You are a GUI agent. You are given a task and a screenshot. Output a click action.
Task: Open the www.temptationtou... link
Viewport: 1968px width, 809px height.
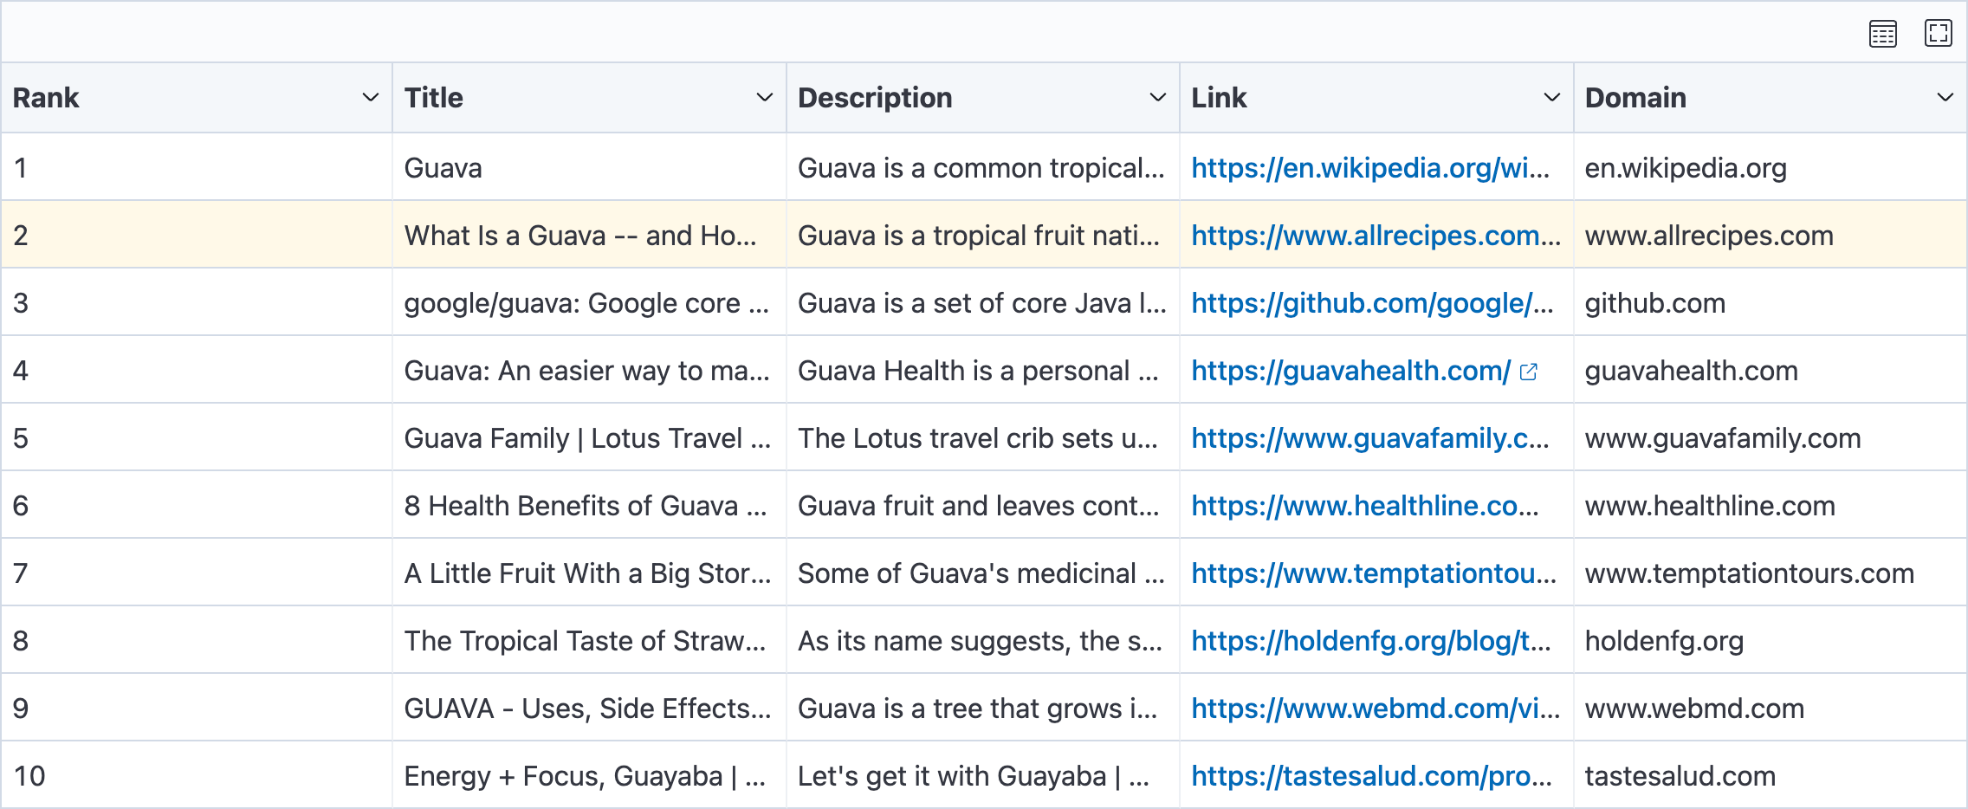(x=1374, y=573)
